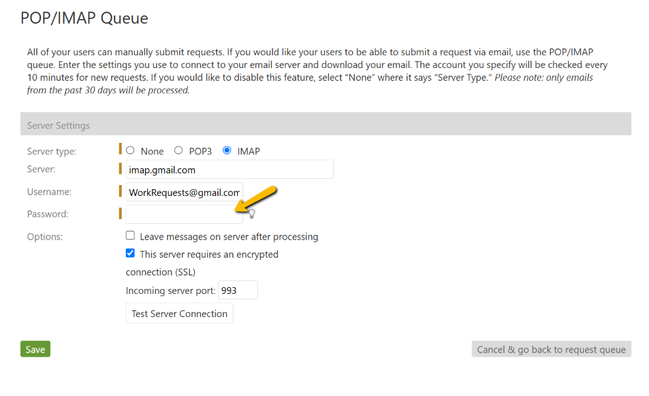Focus the Username field with WorkRequests@gmail.com
This screenshot has width=649, height=396.
(184, 192)
